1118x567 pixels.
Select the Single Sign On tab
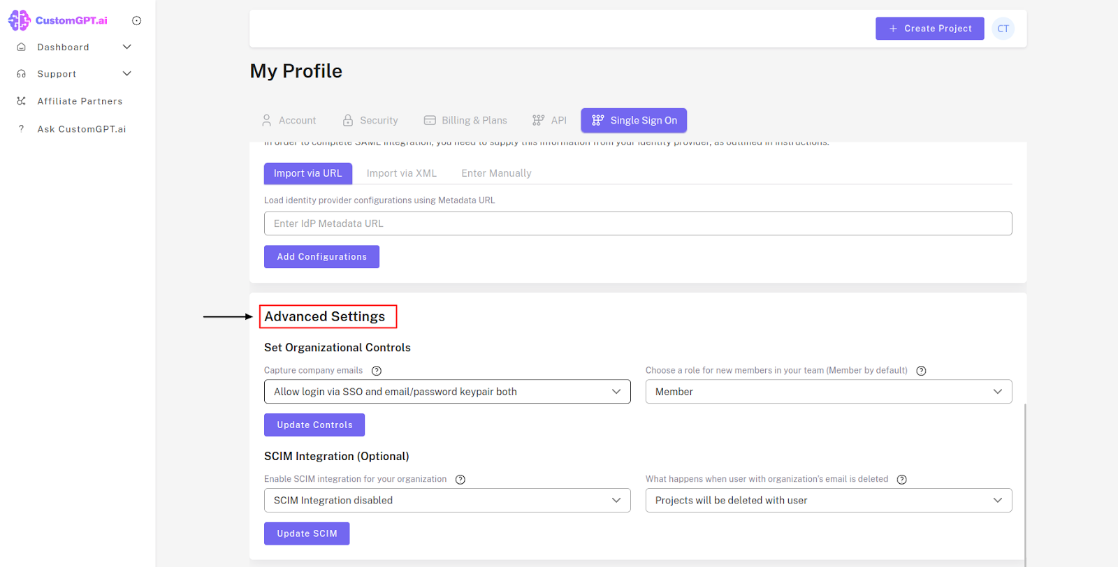(x=634, y=120)
